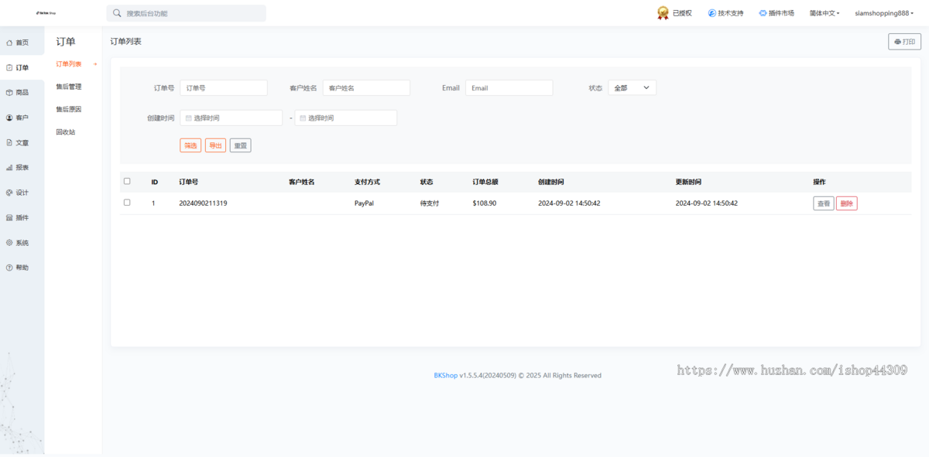
Task: Click the 打印 print button
Action: [x=904, y=42]
